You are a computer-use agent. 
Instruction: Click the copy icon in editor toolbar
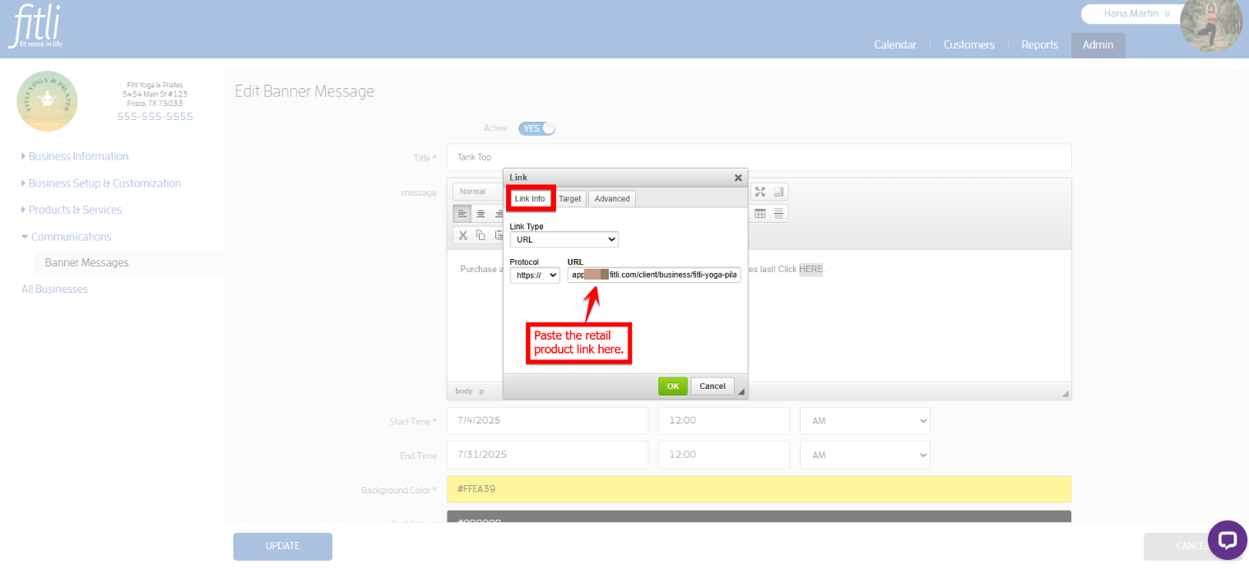click(481, 235)
